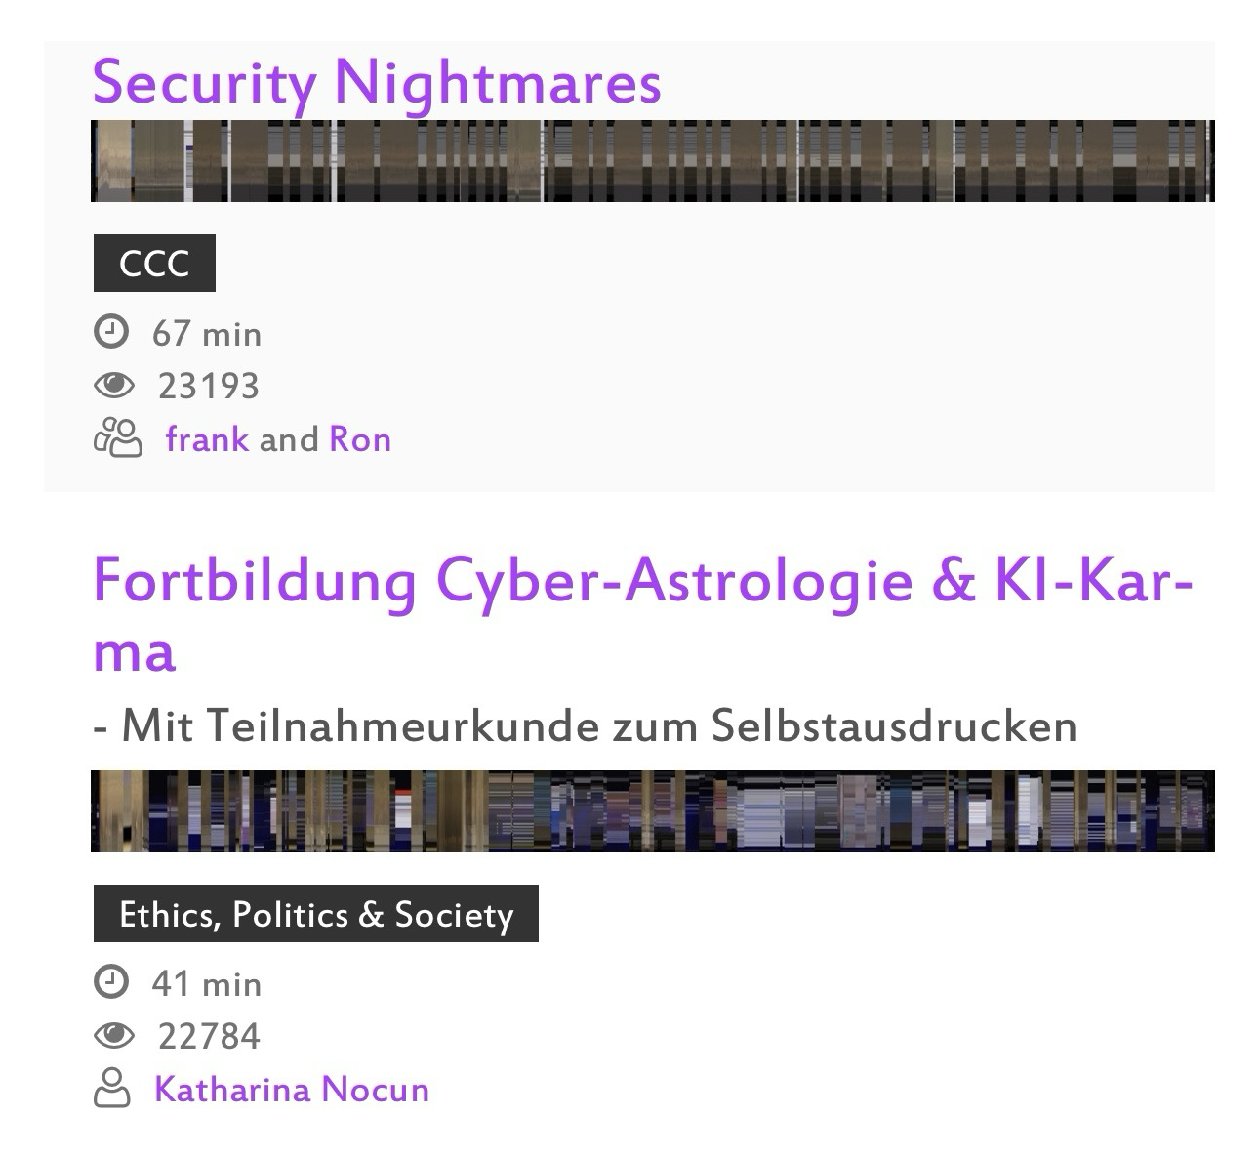1259x1158 pixels.
Task: Click the clock icon beside 41 min
Action: pyautogui.click(x=111, y=982)
